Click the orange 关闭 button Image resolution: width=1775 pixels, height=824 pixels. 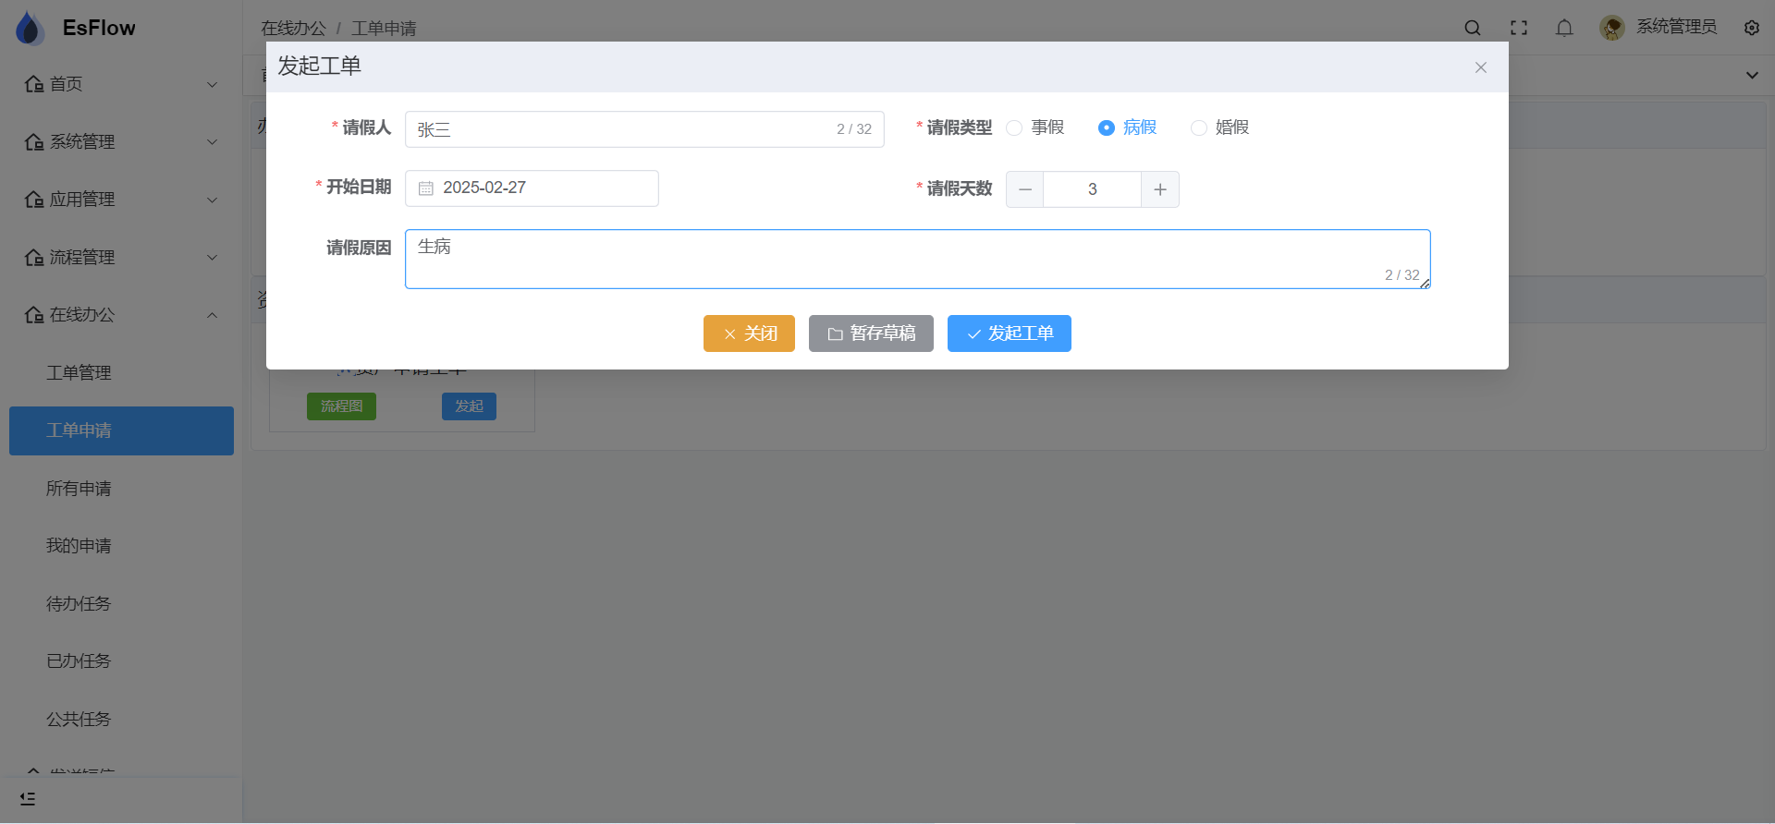pyautogui.click(x=749, y=333)
